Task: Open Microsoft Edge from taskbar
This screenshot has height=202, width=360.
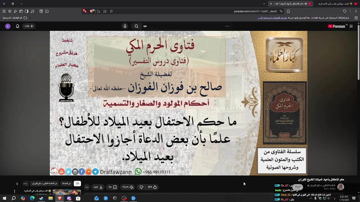Action: click(x=32, y=198)
